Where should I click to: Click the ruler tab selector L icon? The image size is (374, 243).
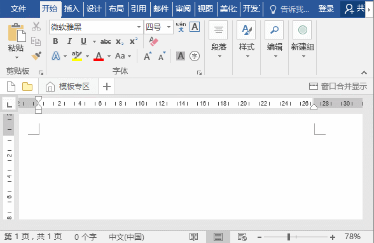pyautogui.click(x=9, y=104)
